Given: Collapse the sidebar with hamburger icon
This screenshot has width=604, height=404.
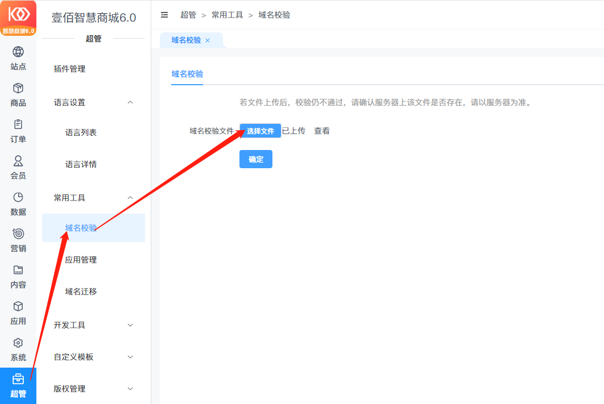Looking at the screenshot, I should (x=165, y=15).
